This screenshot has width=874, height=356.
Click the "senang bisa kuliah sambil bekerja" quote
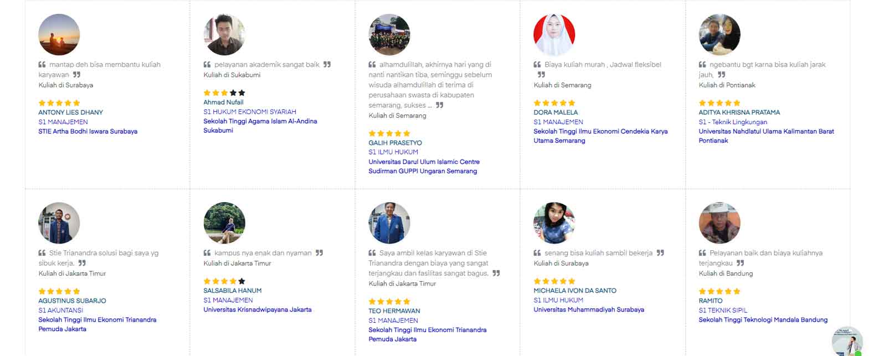[x=599, y=253]
